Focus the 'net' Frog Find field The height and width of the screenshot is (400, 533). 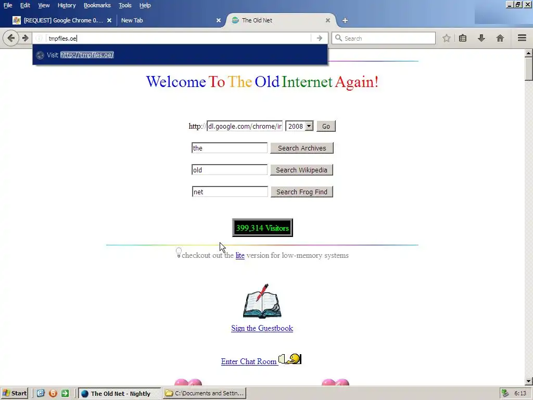click(230, 192)
